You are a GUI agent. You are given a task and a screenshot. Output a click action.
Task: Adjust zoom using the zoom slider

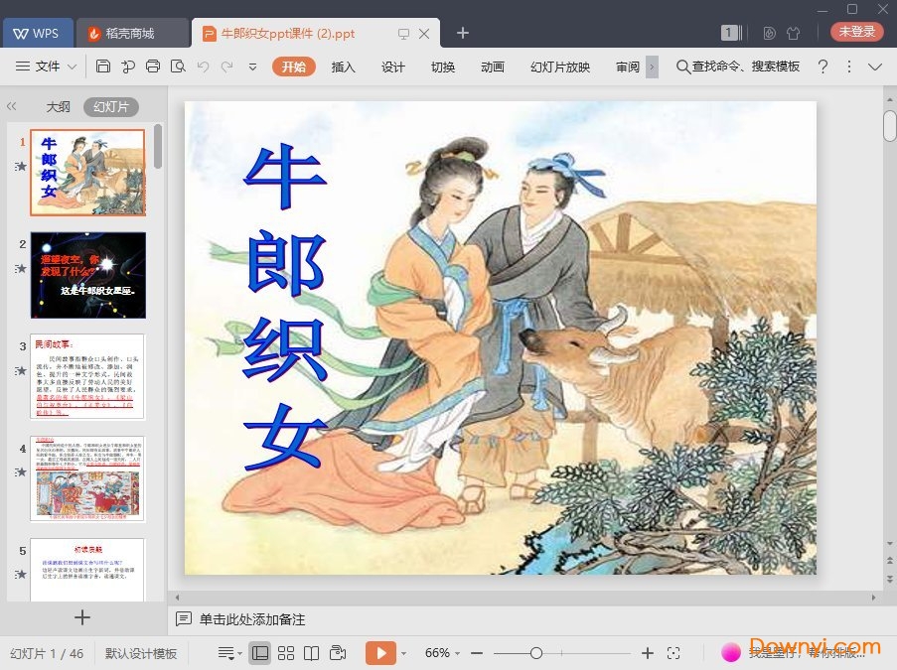536,653
